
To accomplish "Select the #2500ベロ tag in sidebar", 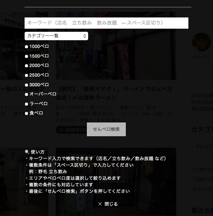I will [203, 180].
